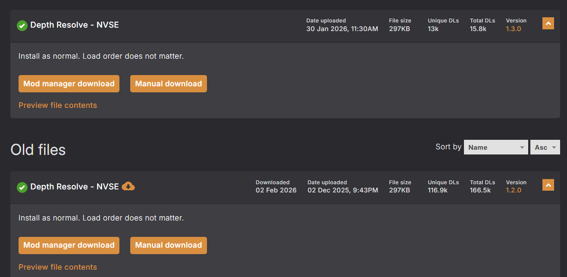Click green checkmark icon beside version 1.3.0 file
This screenshot has height=277, width=567.
point(22,25)
